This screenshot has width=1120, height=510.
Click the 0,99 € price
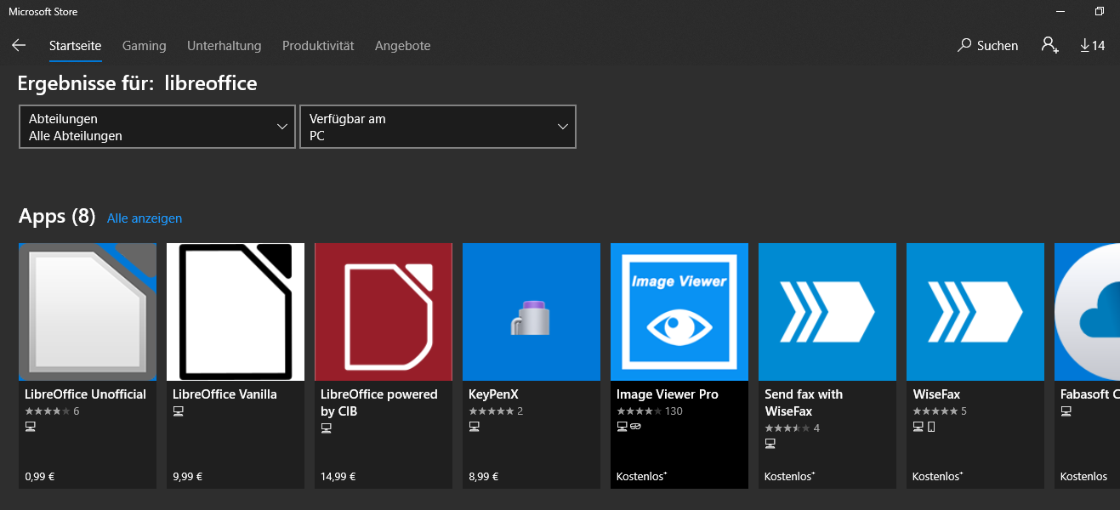click(40, 477)
